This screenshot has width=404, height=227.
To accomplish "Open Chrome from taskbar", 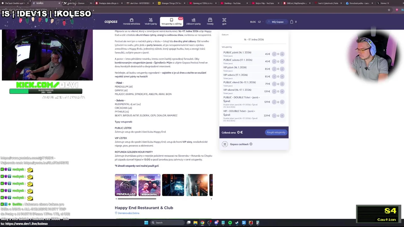I will 202,223.
